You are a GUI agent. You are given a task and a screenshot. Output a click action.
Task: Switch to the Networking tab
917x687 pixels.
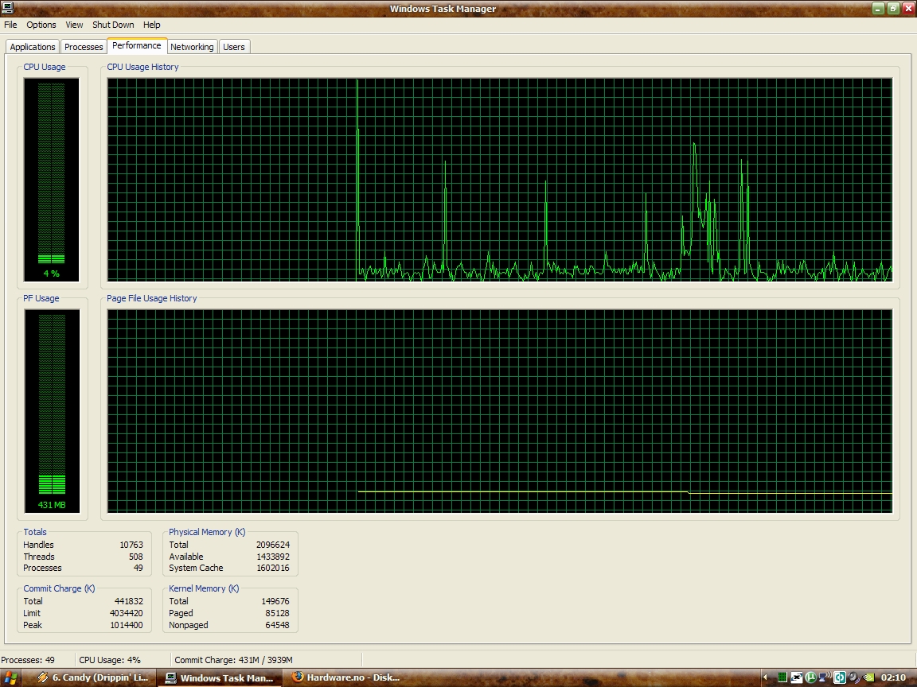pos(192,47)
